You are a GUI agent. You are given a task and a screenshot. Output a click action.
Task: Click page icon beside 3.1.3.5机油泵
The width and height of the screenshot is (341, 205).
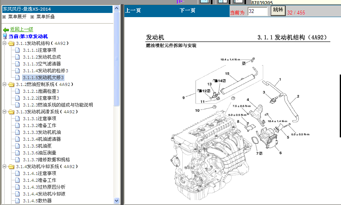[18, 146]
